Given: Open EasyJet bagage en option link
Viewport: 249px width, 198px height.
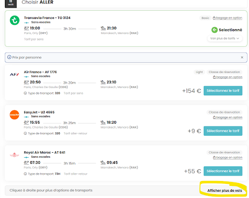Looking at the screenshot, I should (x=228, y=117).
